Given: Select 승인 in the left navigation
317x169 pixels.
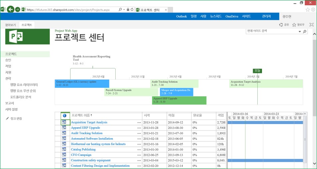Looking at the screenshot, I should pos(8,60).
